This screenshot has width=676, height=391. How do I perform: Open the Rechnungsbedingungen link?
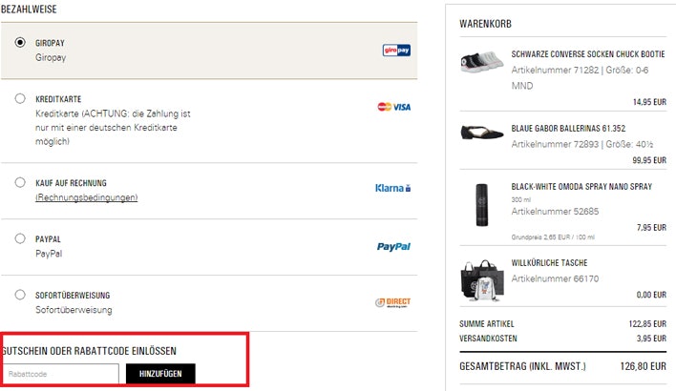click(87, 197)
